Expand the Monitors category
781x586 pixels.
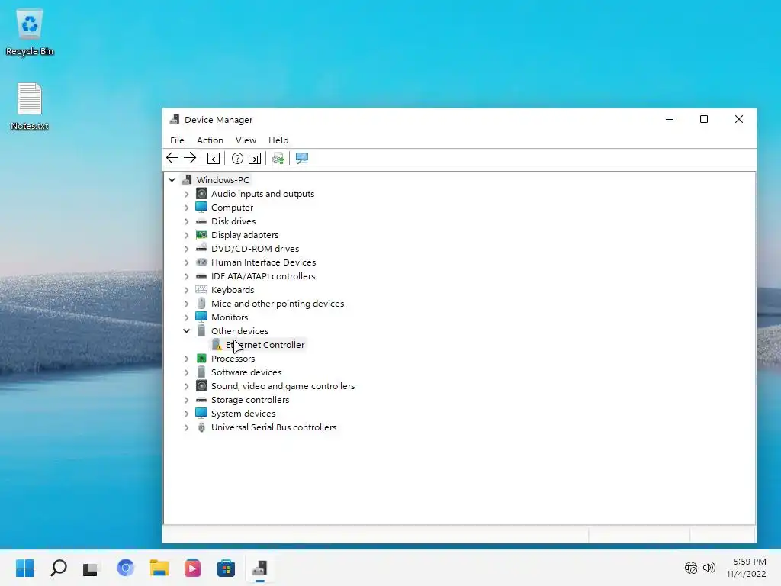pyautogui.click(x=186, y=317)
